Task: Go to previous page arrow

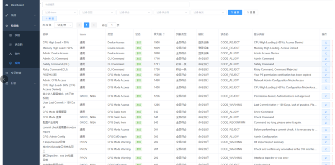Action: (x=79, y=25)
